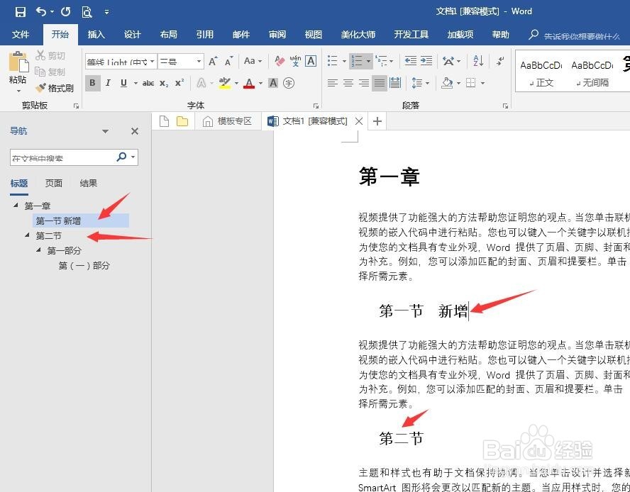Switch to the 页面 tab in navigation pane
Screen dimensions: 630x492
pos(54,183)
